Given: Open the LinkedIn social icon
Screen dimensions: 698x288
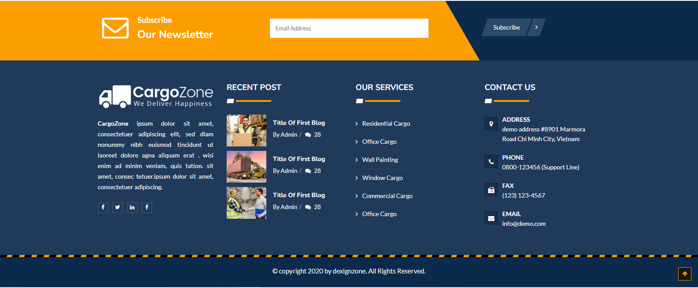Looking at the screenshot, I should click(x=132, y=207).
